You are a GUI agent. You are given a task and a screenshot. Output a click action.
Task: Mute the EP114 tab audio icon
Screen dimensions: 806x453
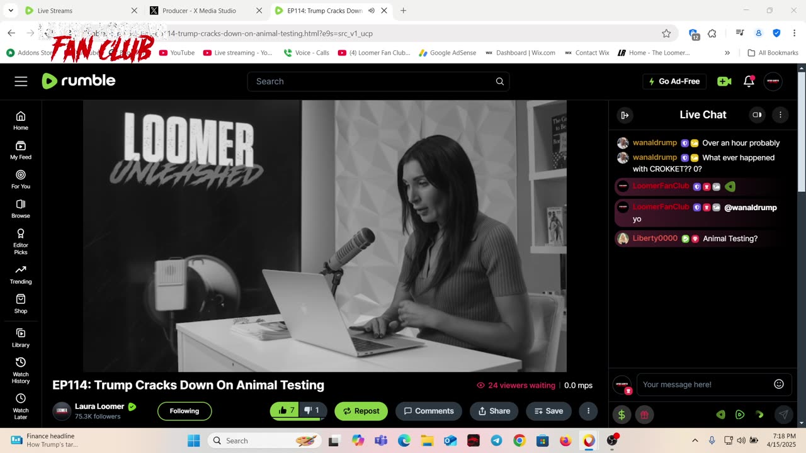(x=372, y=11)
